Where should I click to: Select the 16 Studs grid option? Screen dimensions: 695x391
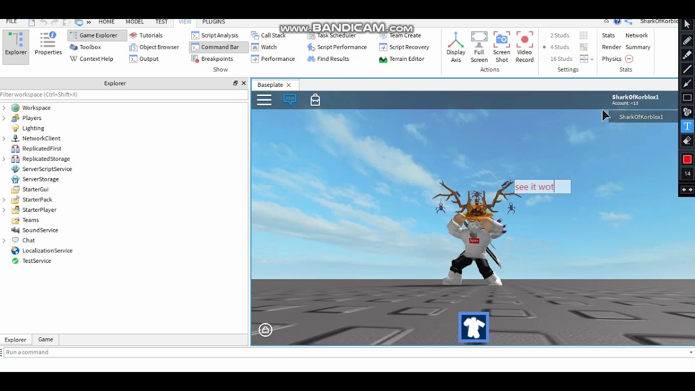pos(558,59)
